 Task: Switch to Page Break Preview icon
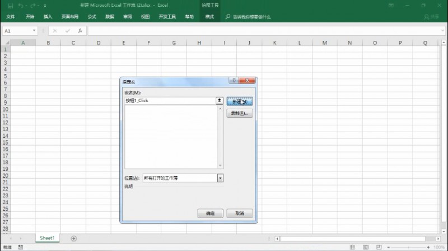379,247
